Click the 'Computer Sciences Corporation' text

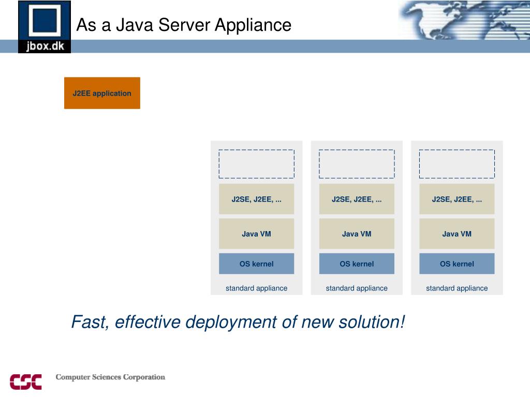110,377
